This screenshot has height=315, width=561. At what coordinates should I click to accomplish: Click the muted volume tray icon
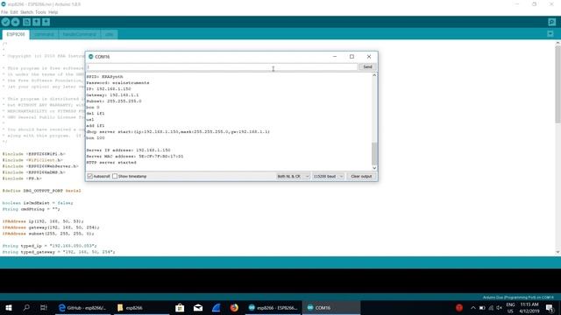click(x=500, y=308)
